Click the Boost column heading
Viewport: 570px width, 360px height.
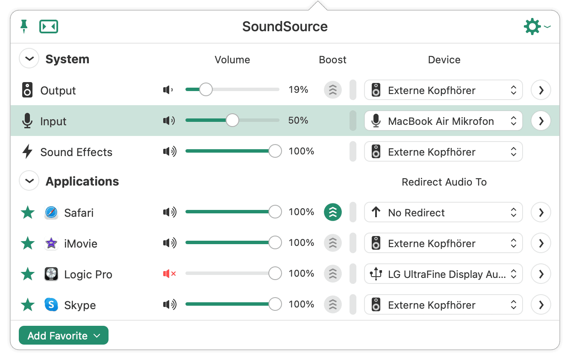[333, 60]
